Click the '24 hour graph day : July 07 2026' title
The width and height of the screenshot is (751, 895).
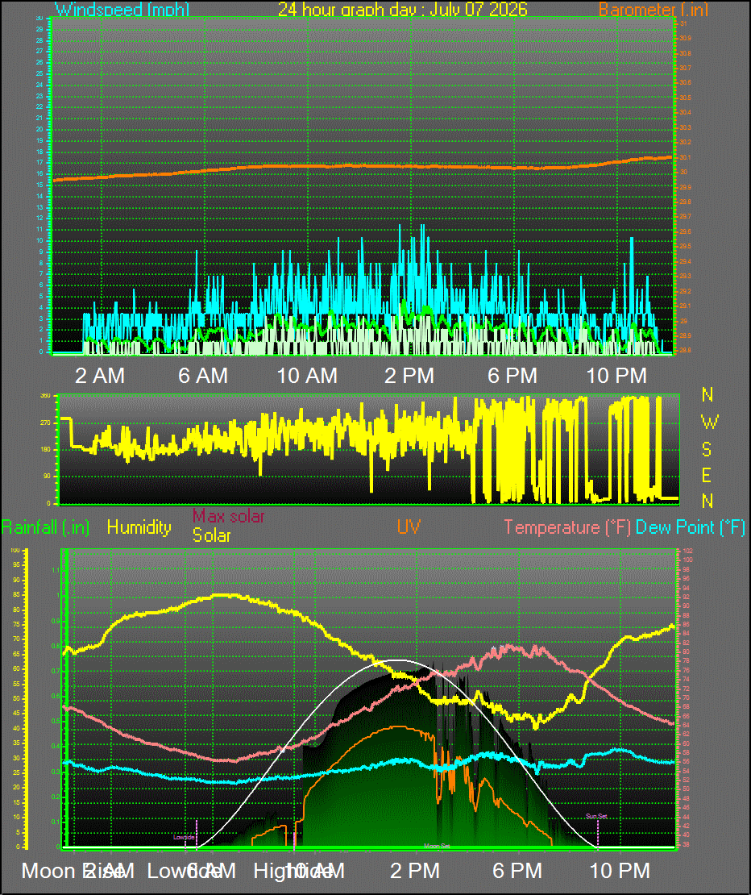tap(403, 9)
